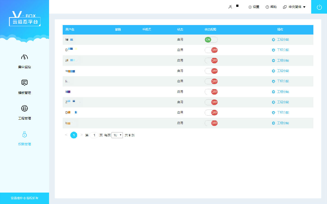Enable the 组态权限 toggle in the last row
Screen dimensions: 327x204
click(211, 123)
